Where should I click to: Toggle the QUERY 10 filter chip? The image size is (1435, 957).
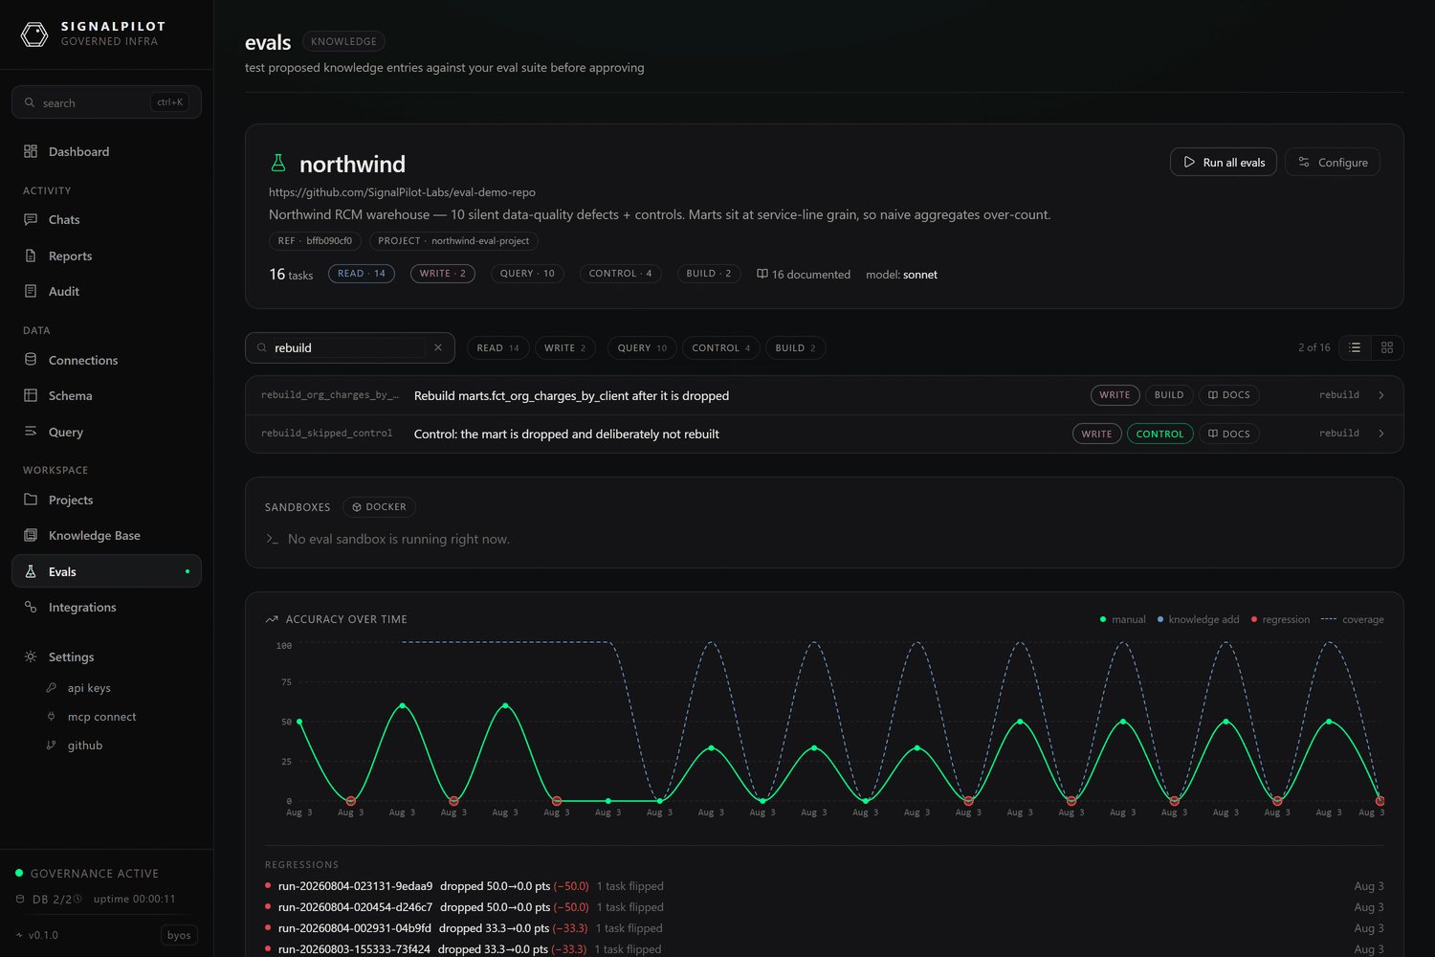coord(642,348)
